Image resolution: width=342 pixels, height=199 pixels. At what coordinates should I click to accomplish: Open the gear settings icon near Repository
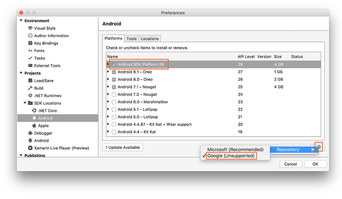[318, 147]
